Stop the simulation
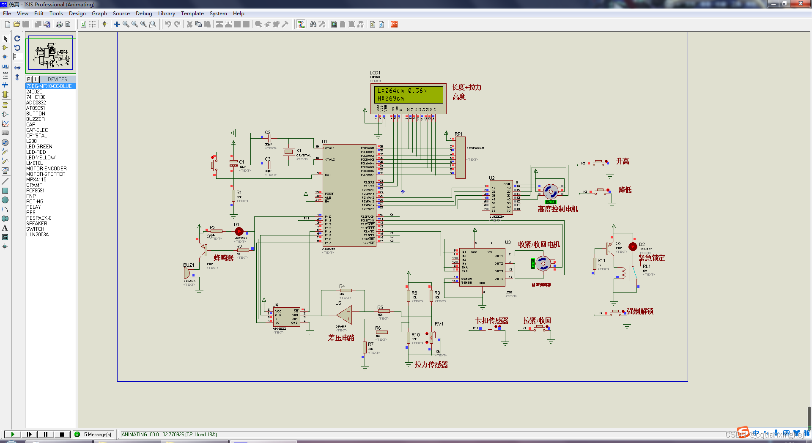The image size is (812, 443). click(x=62, y=434)
